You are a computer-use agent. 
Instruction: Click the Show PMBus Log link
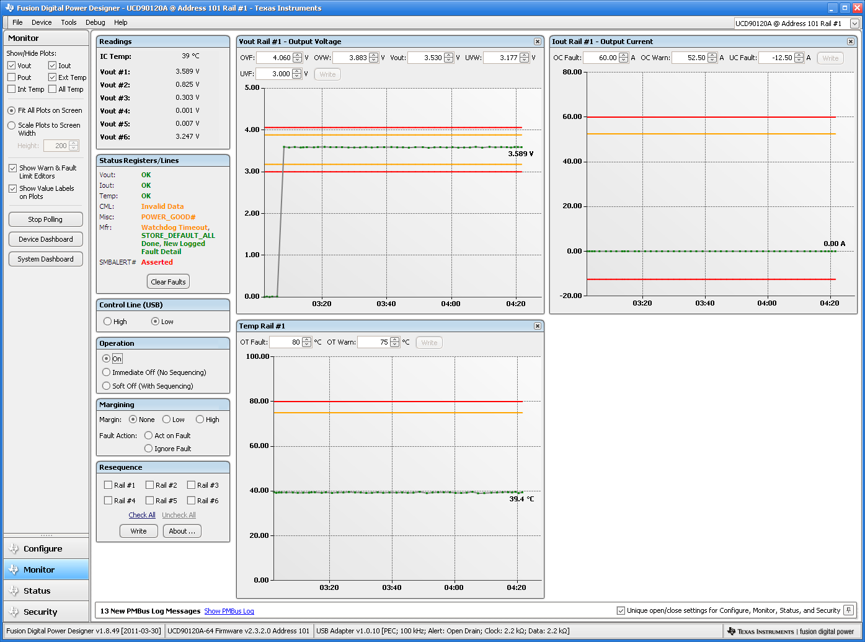coord(229,611)
